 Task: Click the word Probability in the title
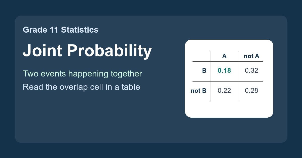[x=109, y=51]
